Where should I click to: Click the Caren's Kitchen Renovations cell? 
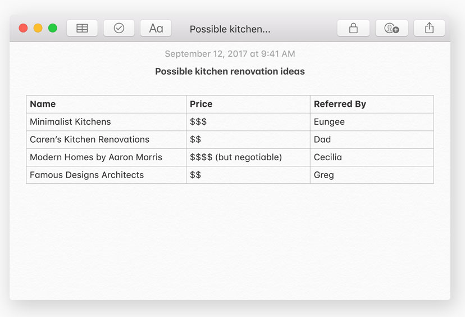pos(106,140)
